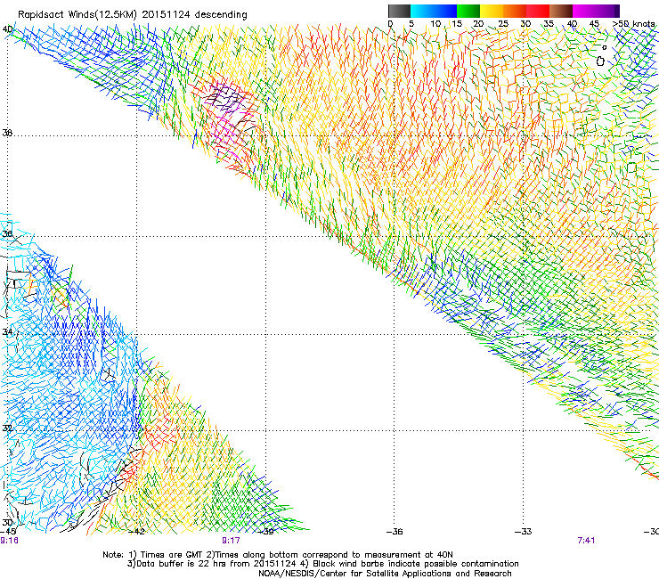
Task: Click the purple time label '7:41'
Action: [x=586, y=541]
